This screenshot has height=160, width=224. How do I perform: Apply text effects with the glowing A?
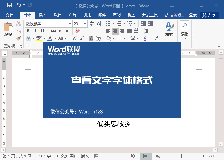click(28, 38)
